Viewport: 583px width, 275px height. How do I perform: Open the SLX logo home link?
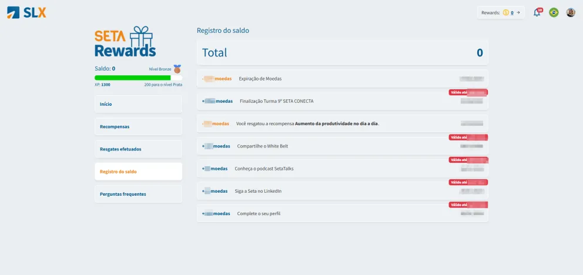point(26,13)
